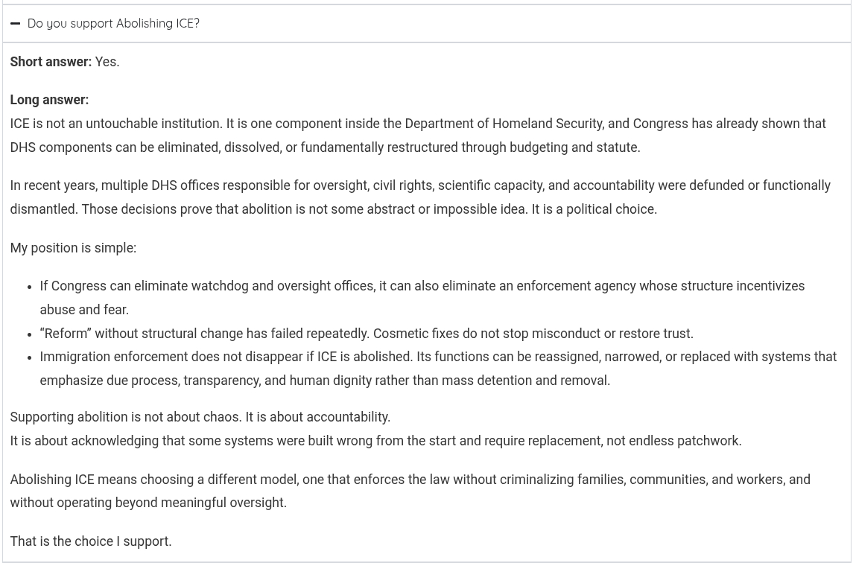This screenshot has width=853, height=563.
Task: Click the line "My position is simple:"
Action: tap(73, 248)
